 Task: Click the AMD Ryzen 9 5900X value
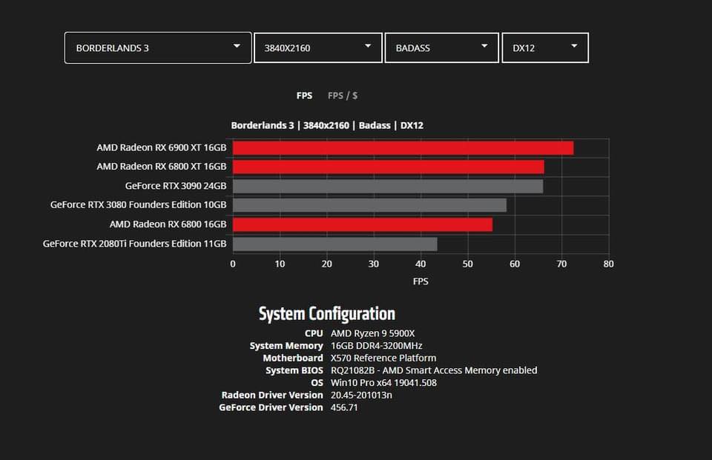pos(373,333)
